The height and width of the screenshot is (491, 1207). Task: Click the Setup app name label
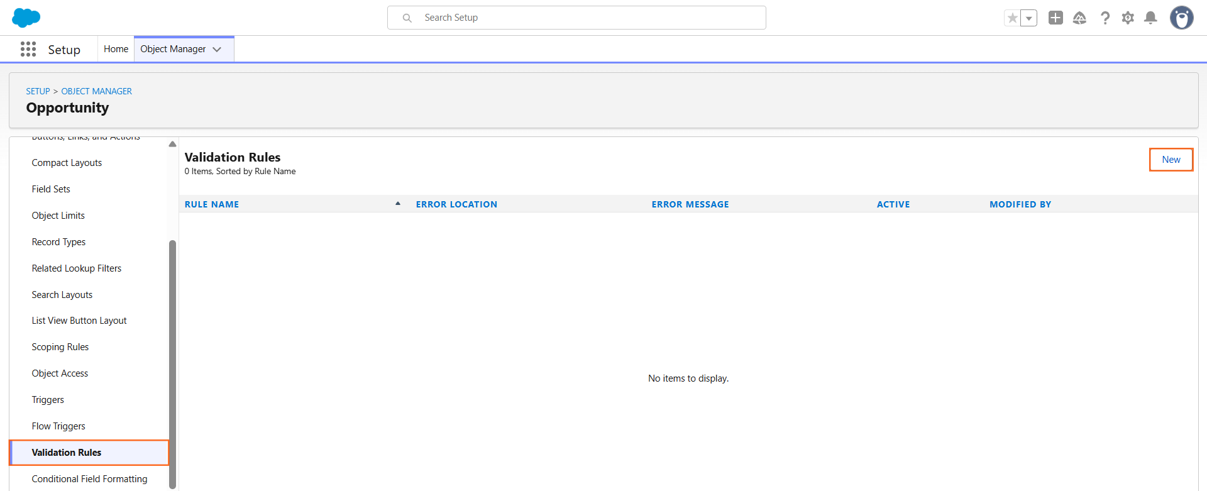click(x=64, y=50)
